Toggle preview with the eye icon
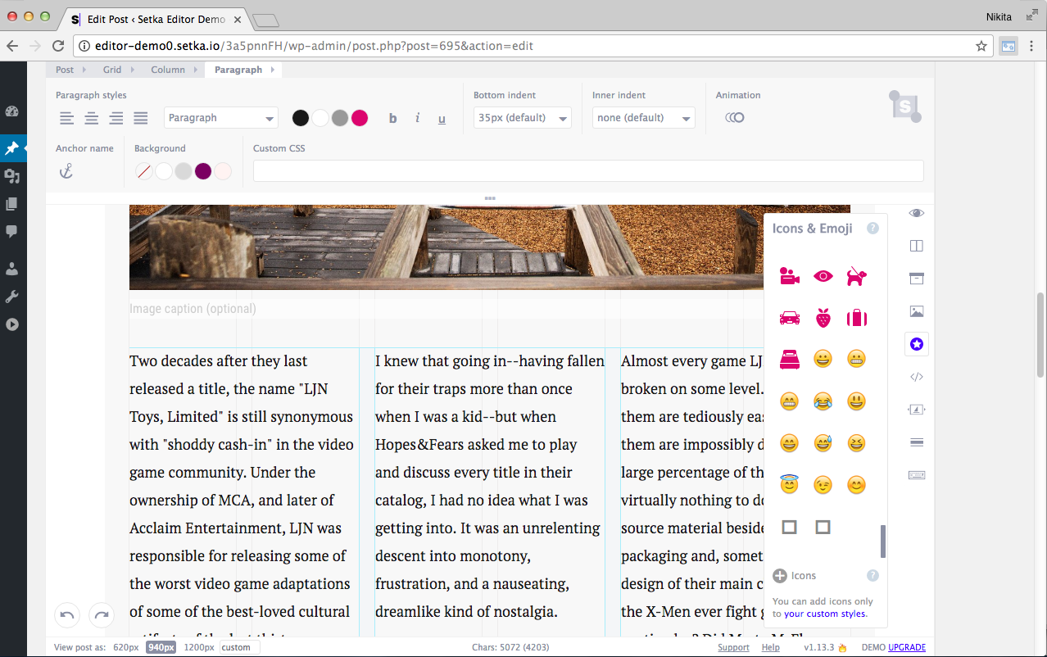1047x657 pixels. [x=917, y=213]
